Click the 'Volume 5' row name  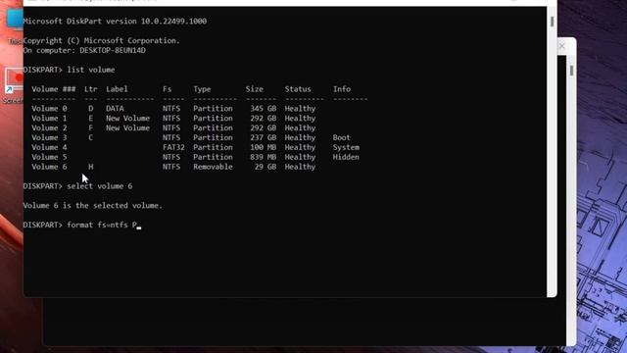(49, 157)
